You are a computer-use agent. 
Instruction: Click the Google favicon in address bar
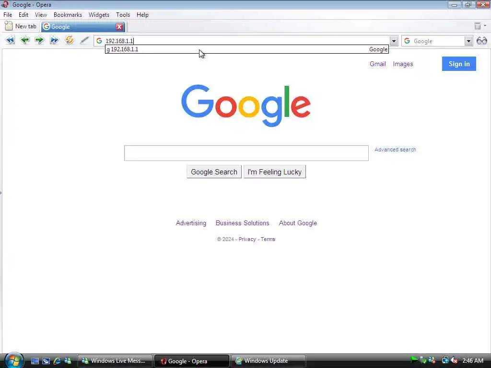click(x=99, y=41)
